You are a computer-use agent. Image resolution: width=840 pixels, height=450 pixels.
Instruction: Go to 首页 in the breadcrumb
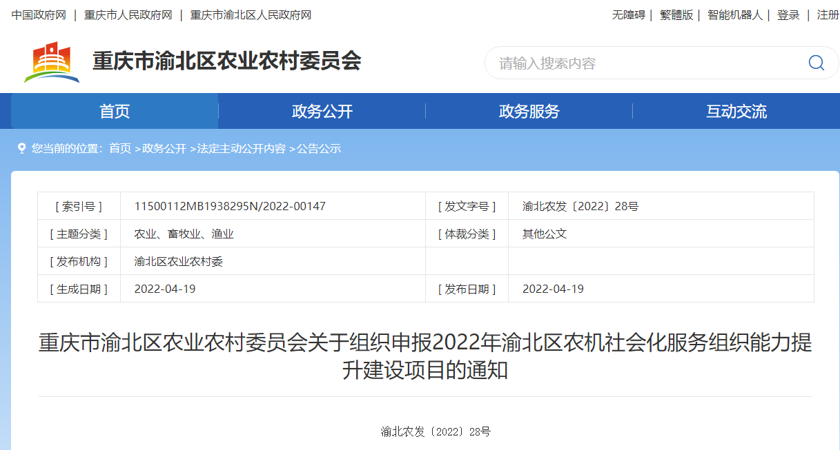tap(120, 148)
